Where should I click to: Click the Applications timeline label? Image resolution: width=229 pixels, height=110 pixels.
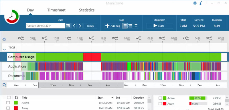(x=17, y=66)
